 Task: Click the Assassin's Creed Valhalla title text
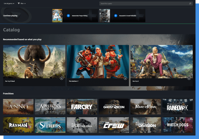pos(128,16)
